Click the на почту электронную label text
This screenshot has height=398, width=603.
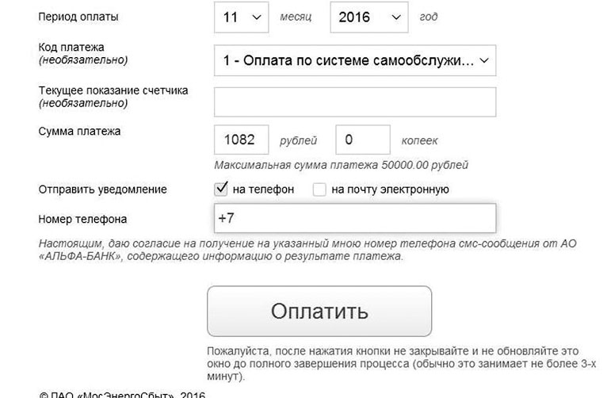(390, 189)
